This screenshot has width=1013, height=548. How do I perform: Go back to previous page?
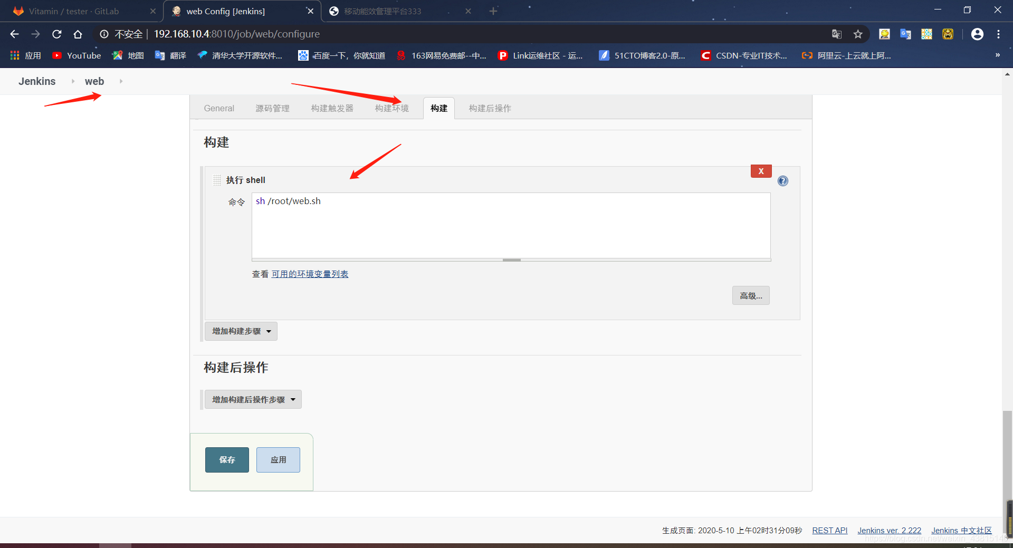pos(14,34)
